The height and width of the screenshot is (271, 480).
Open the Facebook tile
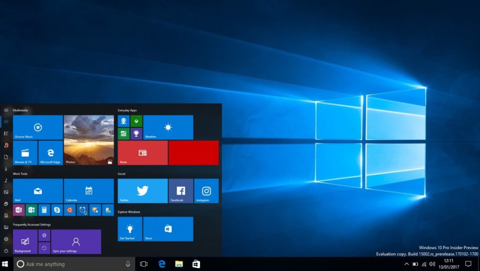click(x=180, y=190)
